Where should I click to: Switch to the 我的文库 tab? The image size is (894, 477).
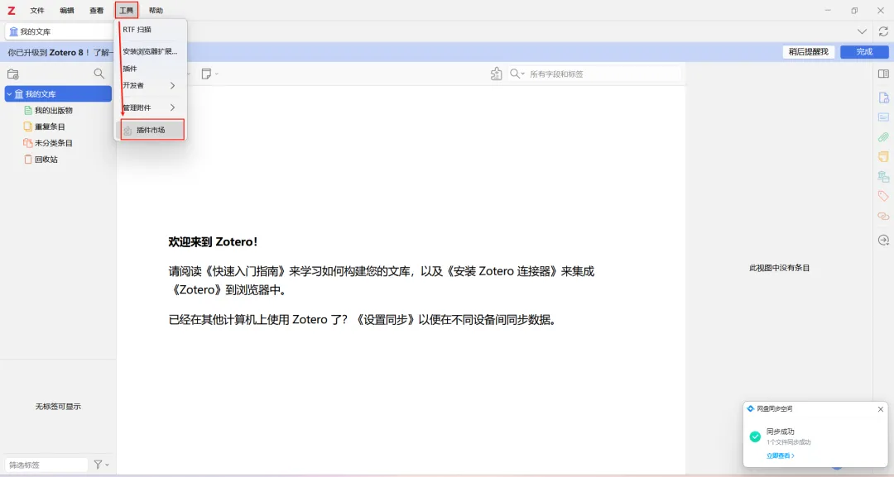point(60,31)
